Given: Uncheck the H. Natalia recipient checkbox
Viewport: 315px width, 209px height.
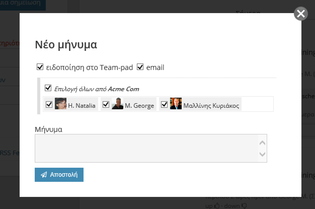Looking at the screenshot, I should coord(49,104).
